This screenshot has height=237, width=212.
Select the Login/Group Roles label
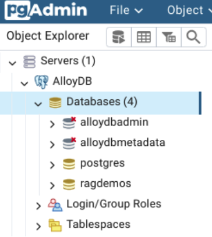point(114,204)
